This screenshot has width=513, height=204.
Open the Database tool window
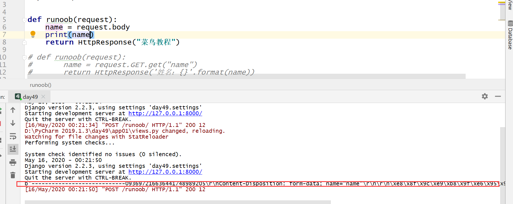coord(510,35)
